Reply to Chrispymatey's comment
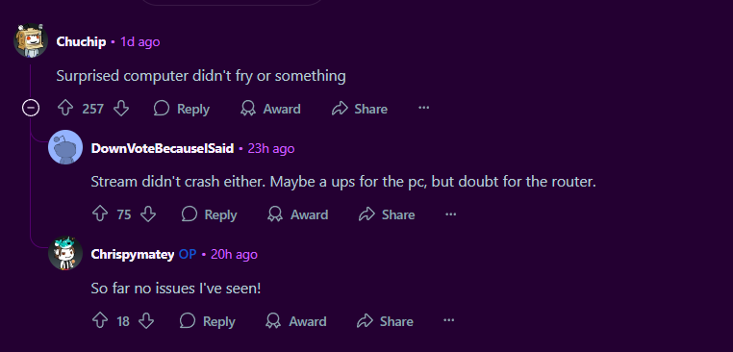This screenshot has width=733, height=352. point(207,321)
